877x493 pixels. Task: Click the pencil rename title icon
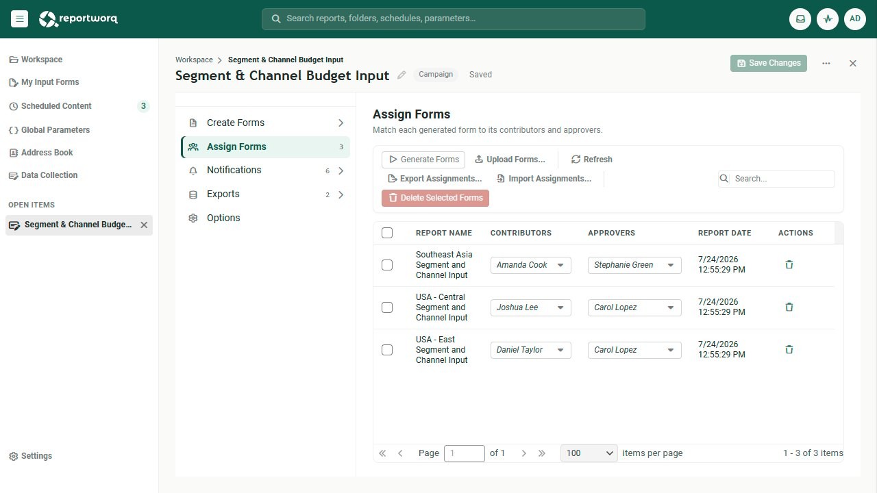(402, 75)
